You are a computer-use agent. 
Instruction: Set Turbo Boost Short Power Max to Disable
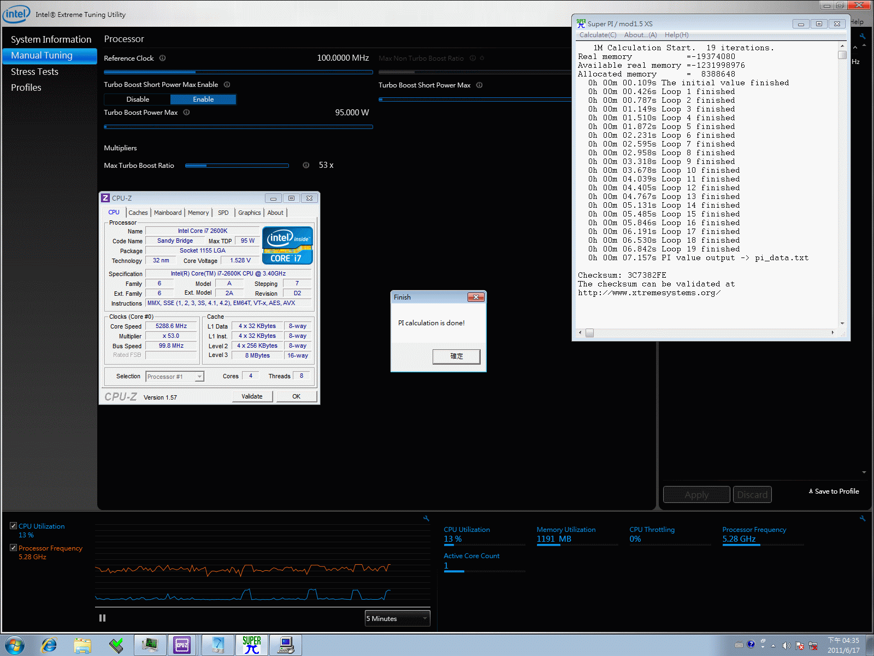coord(137,99)
